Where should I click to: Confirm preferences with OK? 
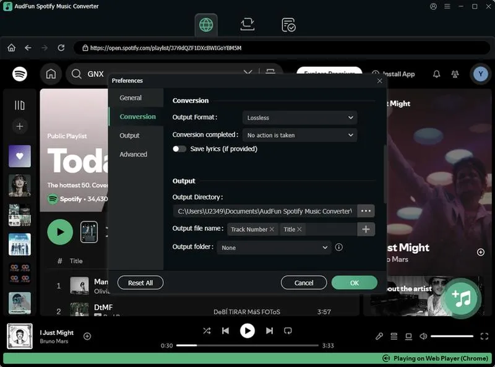(354, 283)
